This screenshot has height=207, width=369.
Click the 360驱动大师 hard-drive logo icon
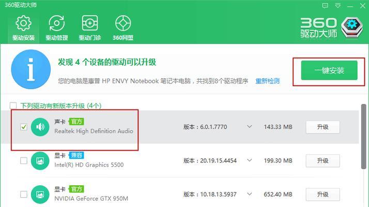352,27
